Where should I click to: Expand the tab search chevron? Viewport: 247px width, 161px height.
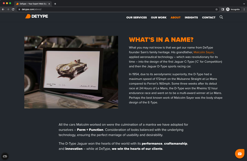click(244, 4)
